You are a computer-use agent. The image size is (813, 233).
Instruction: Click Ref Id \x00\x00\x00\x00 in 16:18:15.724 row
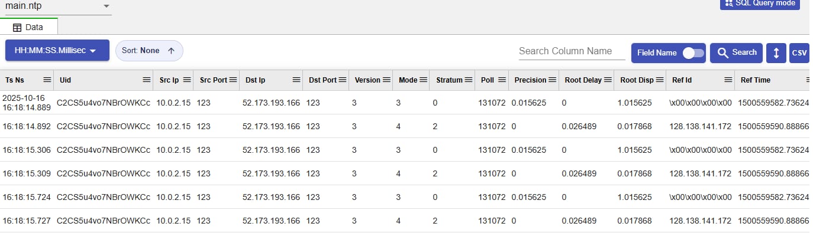click(701, 197)
